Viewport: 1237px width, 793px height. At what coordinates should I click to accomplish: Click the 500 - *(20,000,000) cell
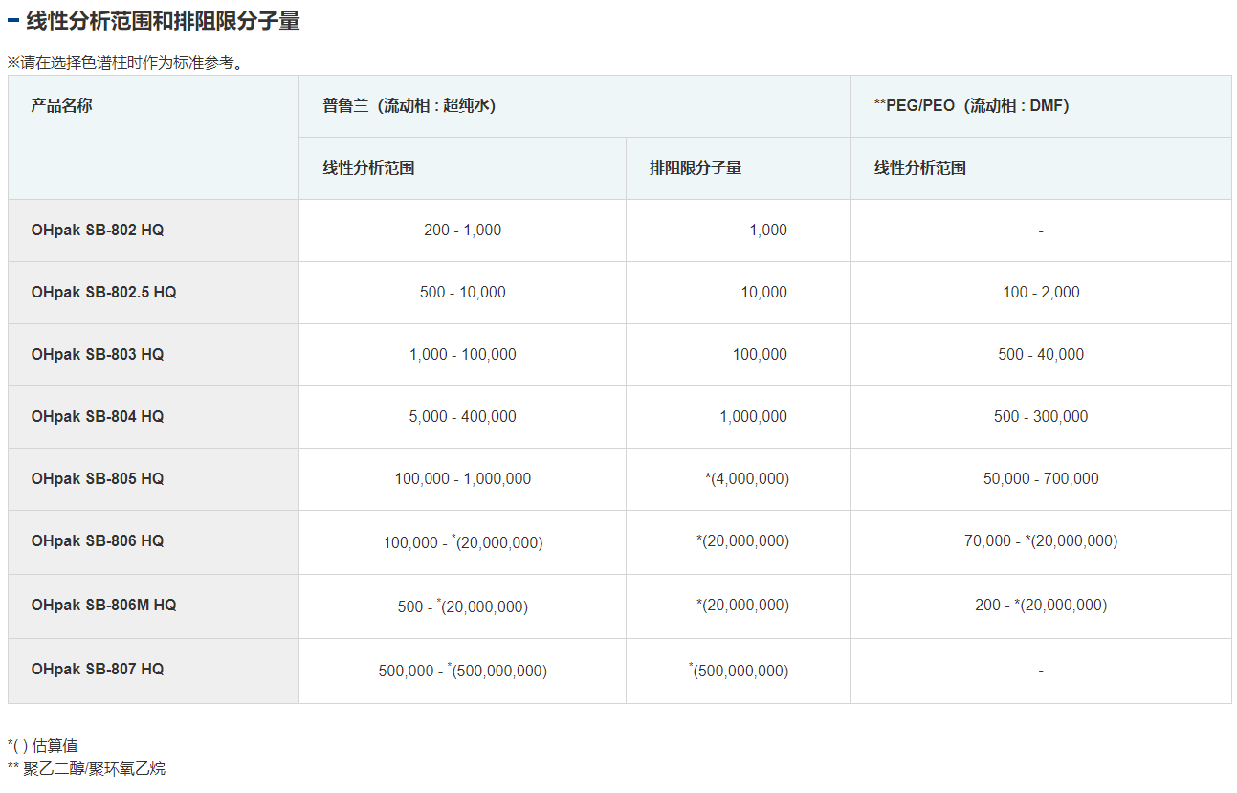click(x=463, y=606)
